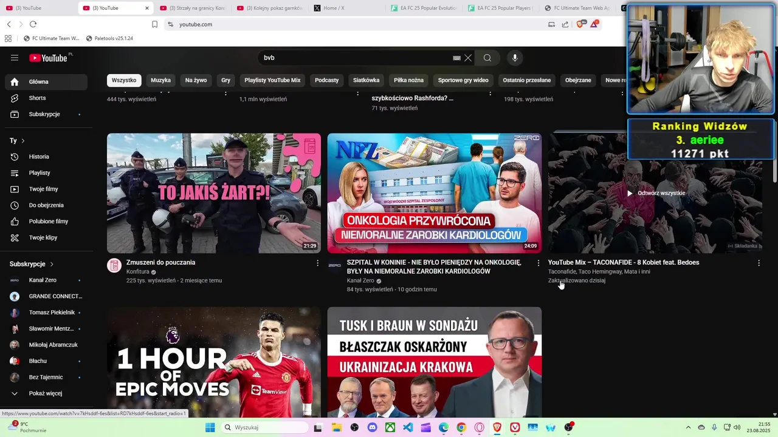Select the Playlisty YouTube Mix chip
The height and width of the screenshot is (437, 778).
tap(272, 80)
